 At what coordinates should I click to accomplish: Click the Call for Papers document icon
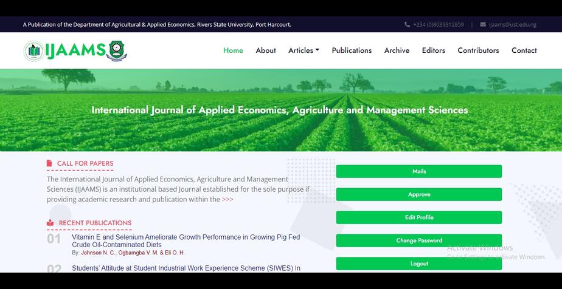click(50, 163)
